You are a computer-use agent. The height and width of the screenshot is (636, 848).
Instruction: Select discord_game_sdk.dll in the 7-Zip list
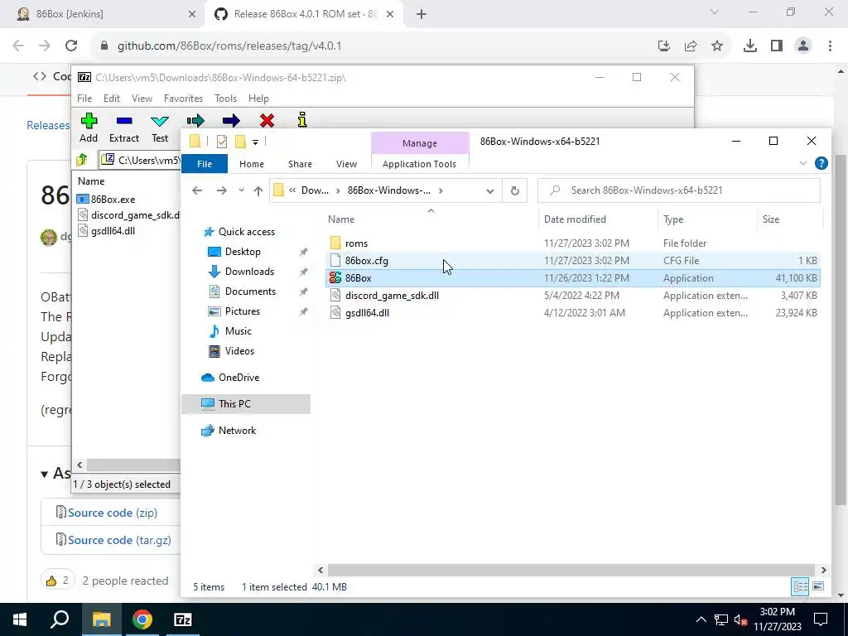128,215
